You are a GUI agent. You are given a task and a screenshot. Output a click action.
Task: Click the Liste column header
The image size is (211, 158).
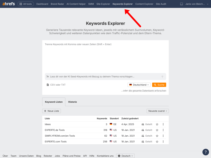[x=47, y=118]
